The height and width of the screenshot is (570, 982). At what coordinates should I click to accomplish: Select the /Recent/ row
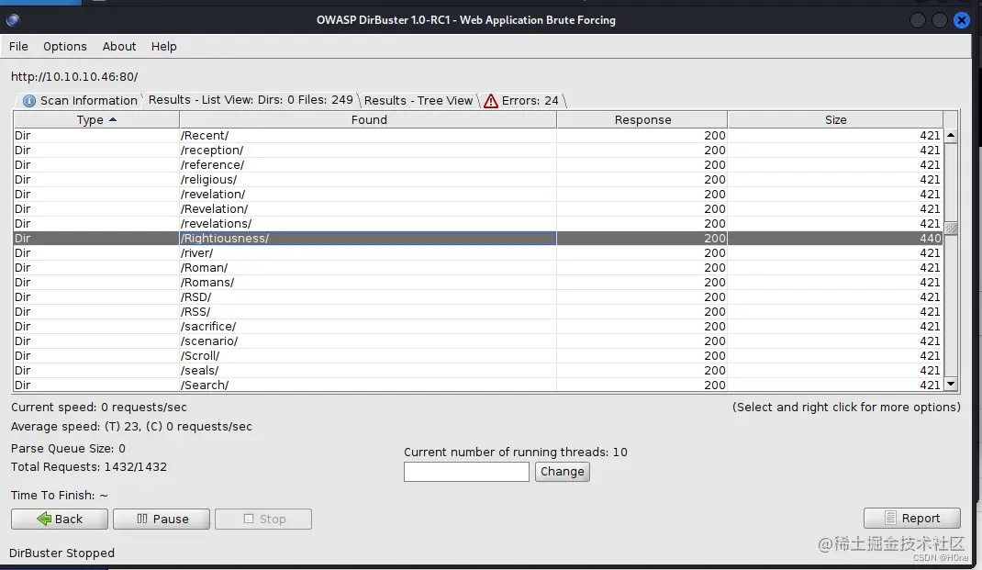pyautogui.click(x=478, y=135)
